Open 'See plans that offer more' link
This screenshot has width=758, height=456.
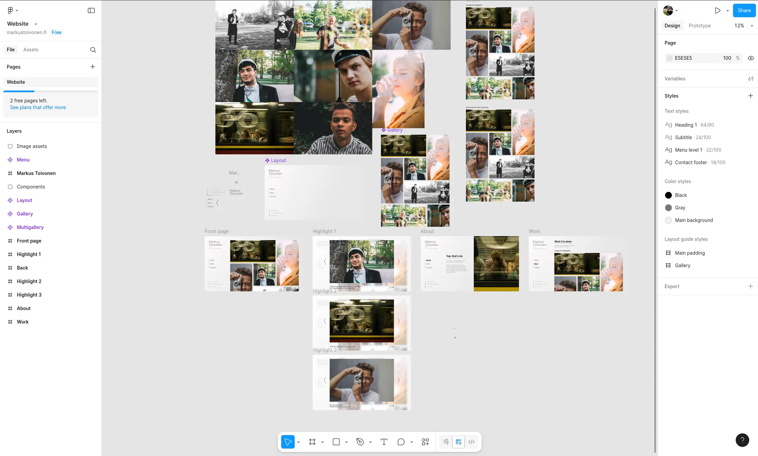tap(38, 107)
